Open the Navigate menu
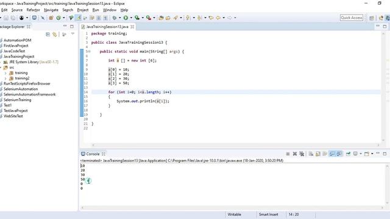This screenshot has height=219, width=390. point(51,10)
